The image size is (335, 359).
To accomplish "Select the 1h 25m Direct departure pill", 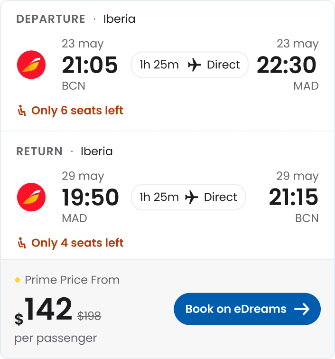I will [190, 65].
